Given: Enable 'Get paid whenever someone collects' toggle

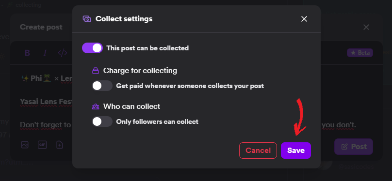Looking at the screenshot, I should coord(102,86).
